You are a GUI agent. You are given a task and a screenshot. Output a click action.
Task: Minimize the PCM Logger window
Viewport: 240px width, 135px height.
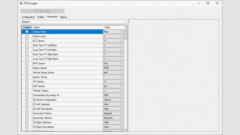click(199, 3)
